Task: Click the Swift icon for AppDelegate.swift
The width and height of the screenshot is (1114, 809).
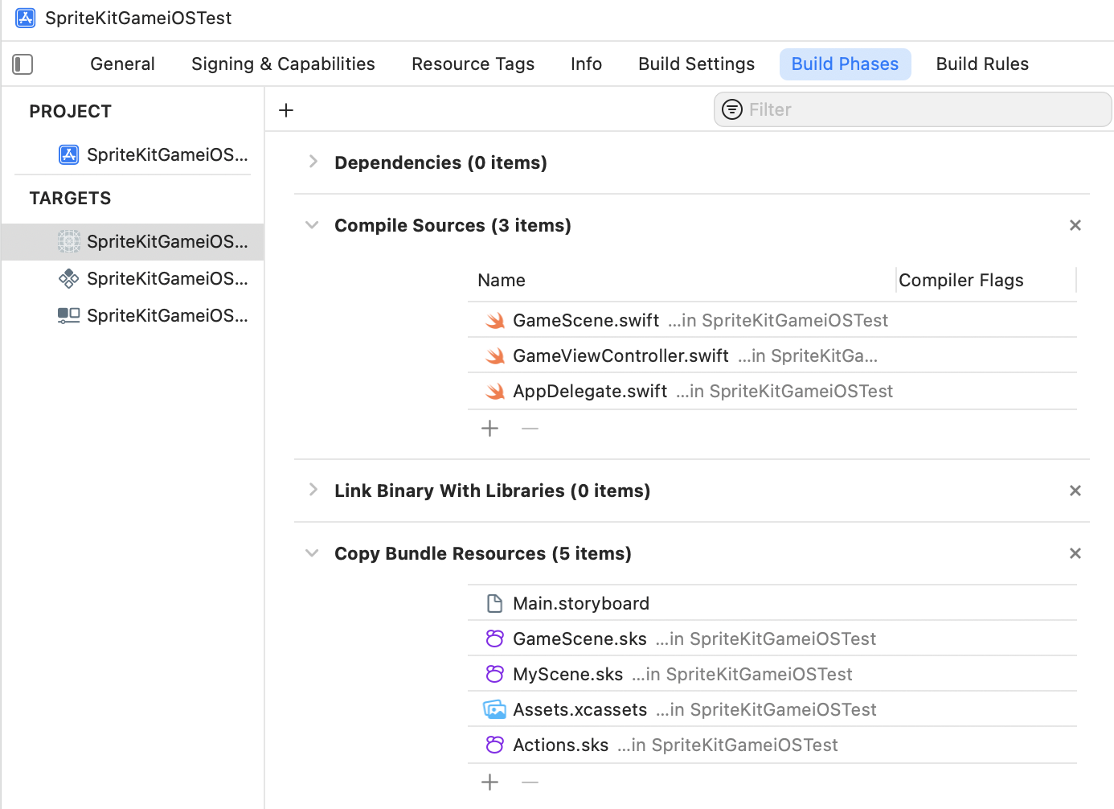Action: (x=495, y=392)
